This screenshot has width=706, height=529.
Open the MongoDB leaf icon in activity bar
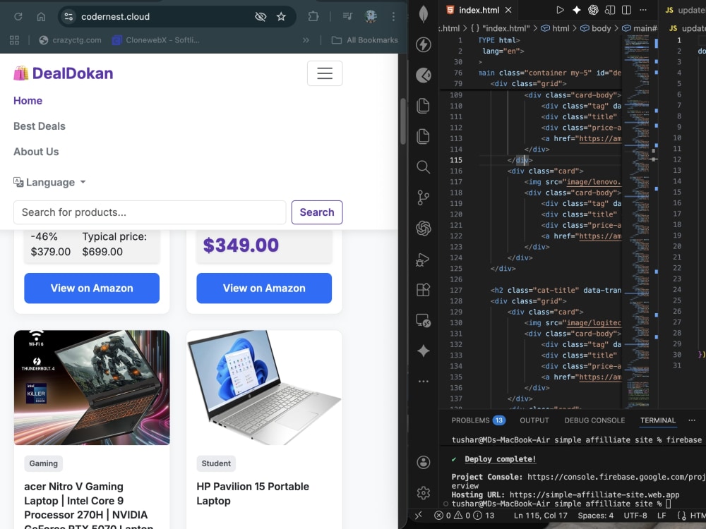tap(423, 13)
